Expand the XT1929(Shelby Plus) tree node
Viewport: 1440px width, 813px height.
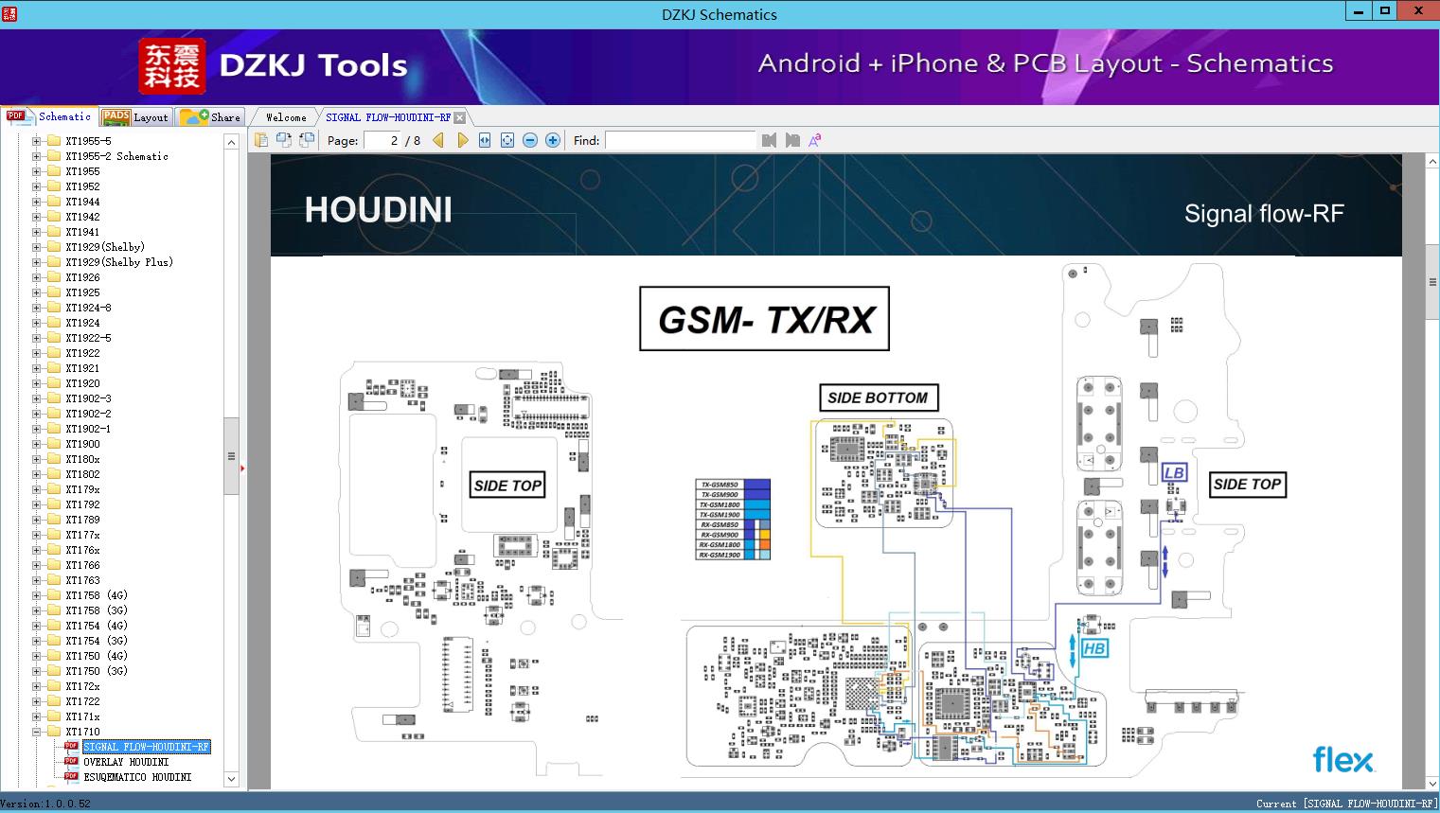(x=37, y=262)
